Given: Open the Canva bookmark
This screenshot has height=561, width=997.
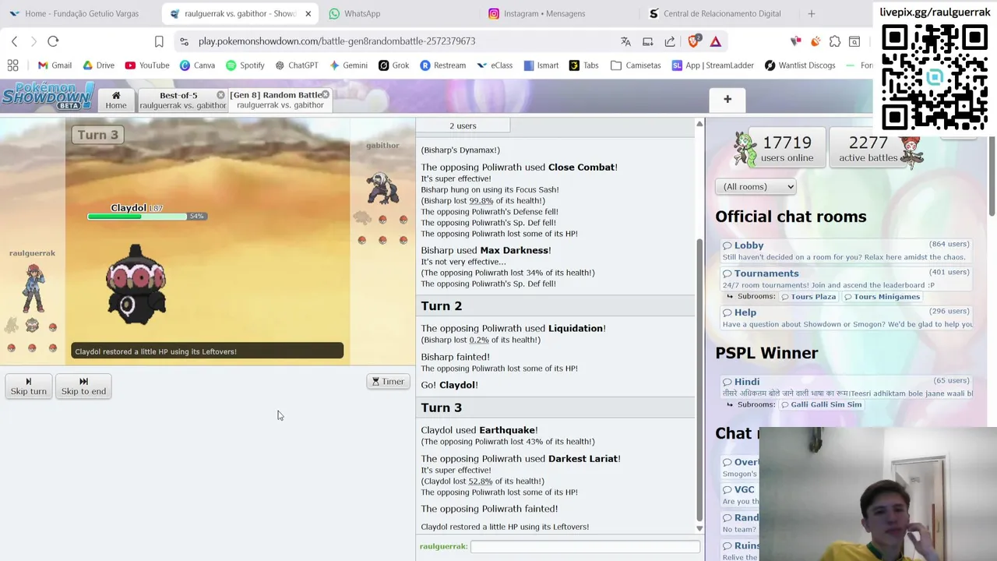Looking at the screenshot, I should (x=197, y=65).
